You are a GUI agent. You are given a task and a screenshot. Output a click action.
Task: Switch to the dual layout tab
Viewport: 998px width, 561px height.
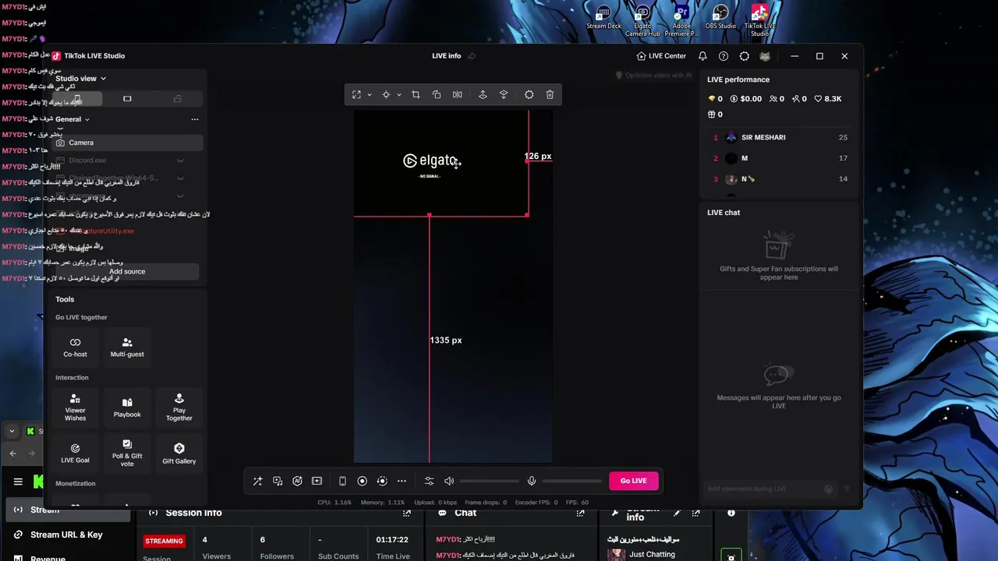click(177, 99)
